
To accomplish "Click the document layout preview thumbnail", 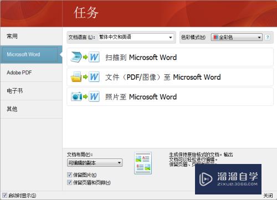I will click(x=143, y=163).
